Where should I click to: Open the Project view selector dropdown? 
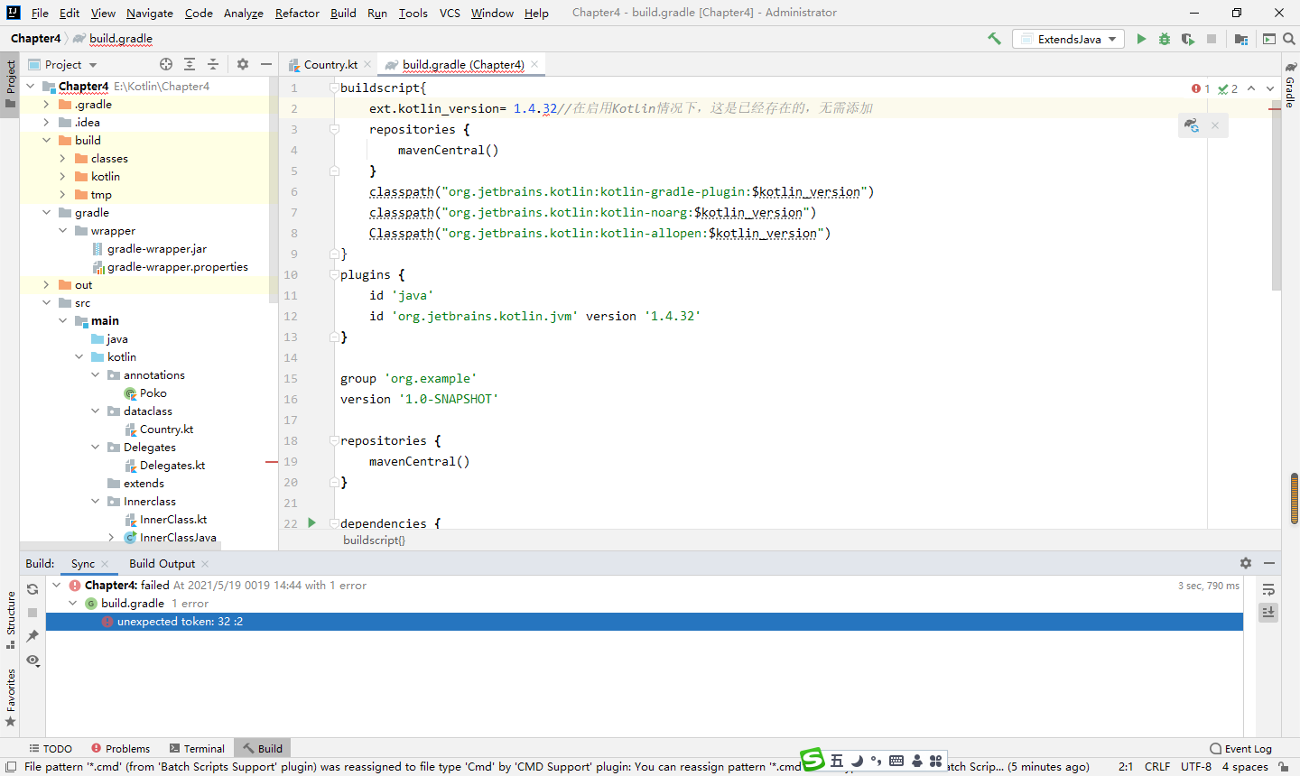click(x=62, y=64)
